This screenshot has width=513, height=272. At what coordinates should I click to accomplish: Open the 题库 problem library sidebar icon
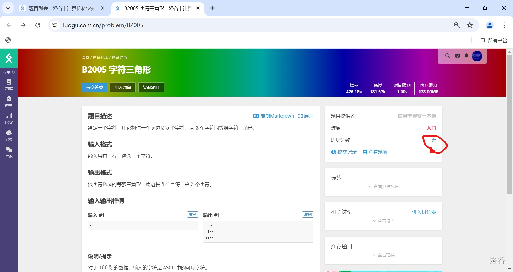(x=9, y=84)
